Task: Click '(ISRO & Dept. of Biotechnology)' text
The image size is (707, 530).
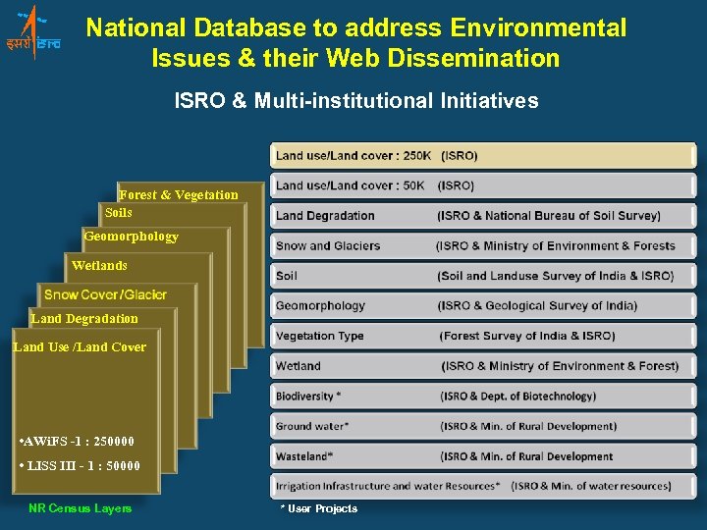Action: coord(518,397)
